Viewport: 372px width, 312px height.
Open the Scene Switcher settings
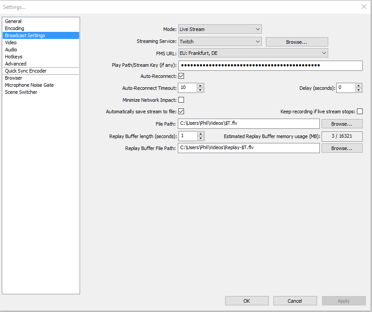pyautogui.click(x=41, y=92)
